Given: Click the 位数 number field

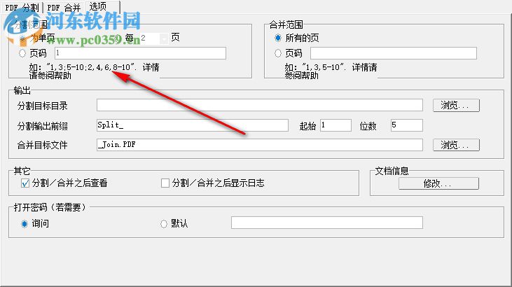Looking at the screenshot, I should click(x=406, y=125).
